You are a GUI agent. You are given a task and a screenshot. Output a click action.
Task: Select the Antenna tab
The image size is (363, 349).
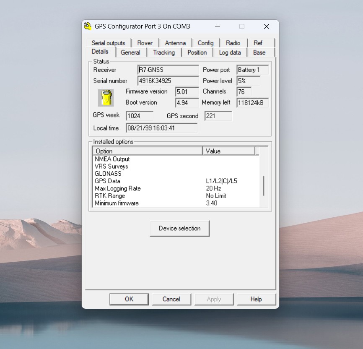point(175,43)
